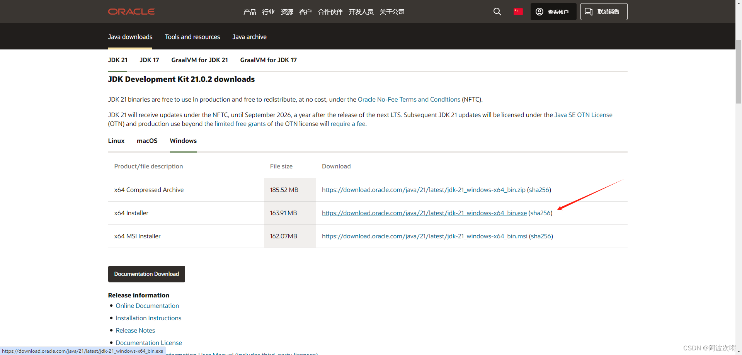Click the 163.91 MB file size cell
Image resolution: width=742 pixels, height=355 pixels.
pyautogui.click(x=290, y=213)
